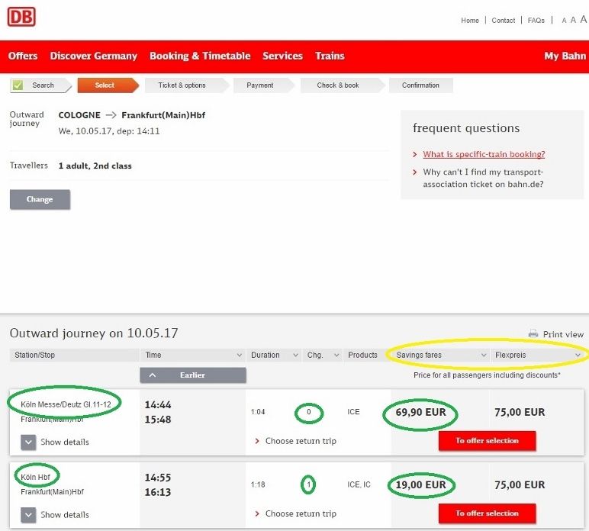Click the red arrow before specific-train booking link
The width and height of the screenshot is (589, 531).
[x=415, y=154]
